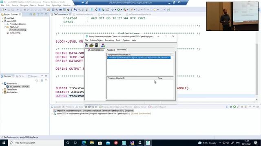Open the Tools menu in Proxy Generator
The image size is (261, 146).
pyautogui.click(x=118, y=41)
